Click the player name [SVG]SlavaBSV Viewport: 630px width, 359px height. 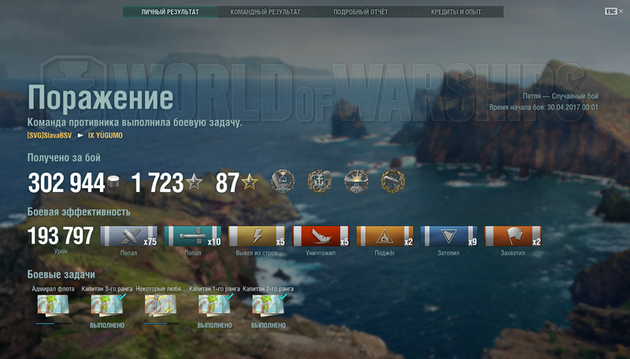pyautogui.click(x=50, y=135)
